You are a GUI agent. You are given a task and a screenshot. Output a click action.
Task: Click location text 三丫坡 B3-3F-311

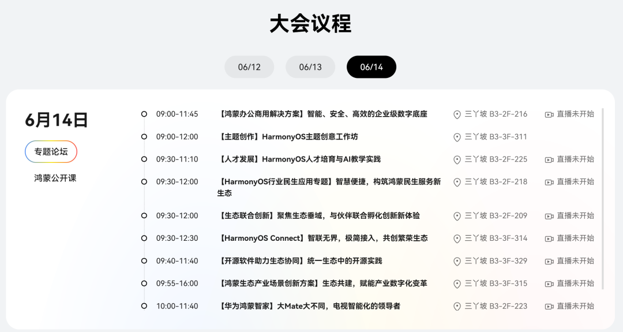pyautogui.click(x=496, y=137)
